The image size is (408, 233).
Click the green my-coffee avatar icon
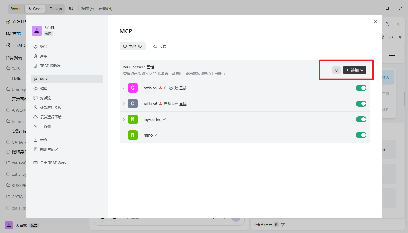[x=133, y=119]
